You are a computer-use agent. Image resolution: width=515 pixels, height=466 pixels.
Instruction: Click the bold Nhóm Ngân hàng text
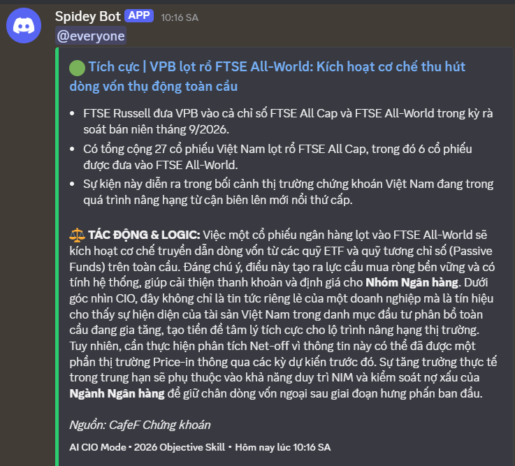[412, 282]
